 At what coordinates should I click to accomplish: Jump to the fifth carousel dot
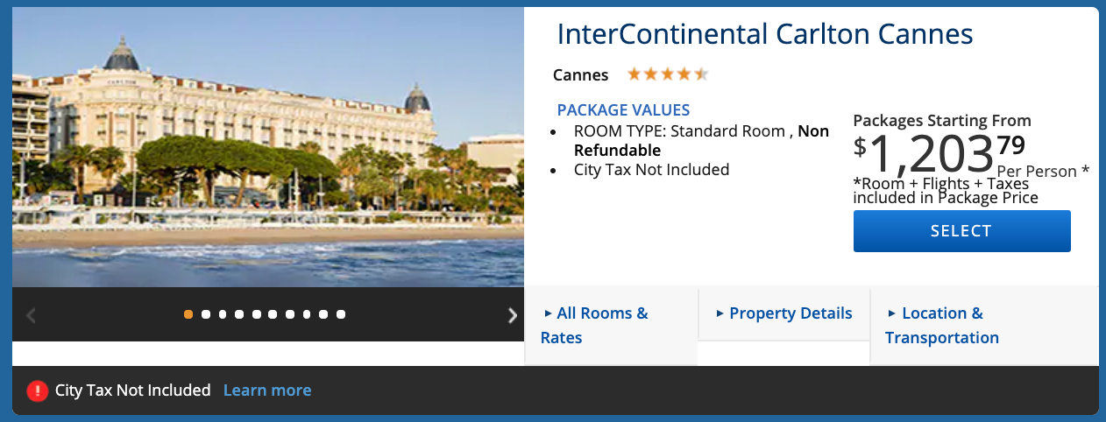[256, 314]
